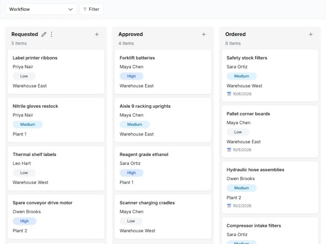This screenshot has width=326, height=244.
Task: Click the Low badge on Scanner charging cradles
Action: pyautogui.click(x=131, y=221)
